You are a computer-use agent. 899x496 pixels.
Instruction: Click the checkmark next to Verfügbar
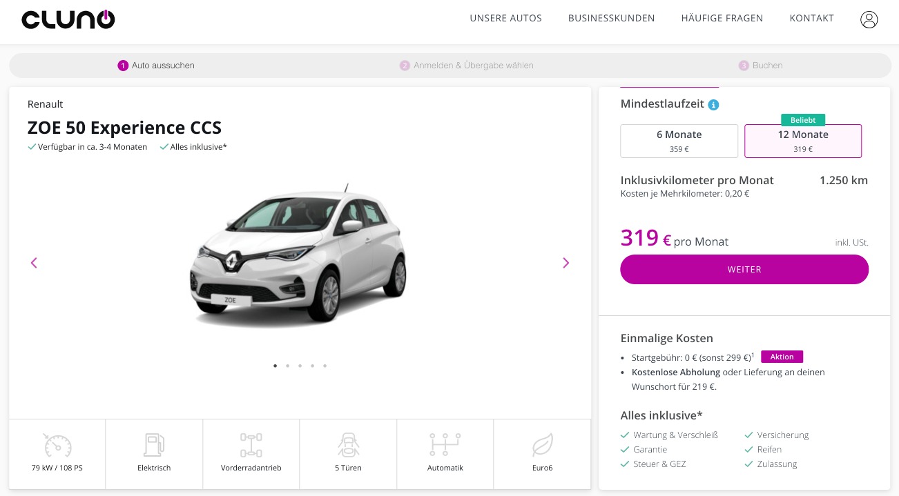point(32,147)
